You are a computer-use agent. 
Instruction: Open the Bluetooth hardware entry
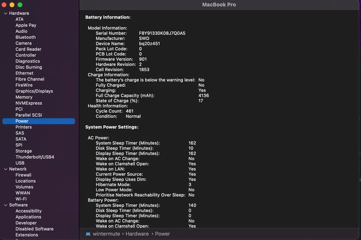tap(26, 37)
